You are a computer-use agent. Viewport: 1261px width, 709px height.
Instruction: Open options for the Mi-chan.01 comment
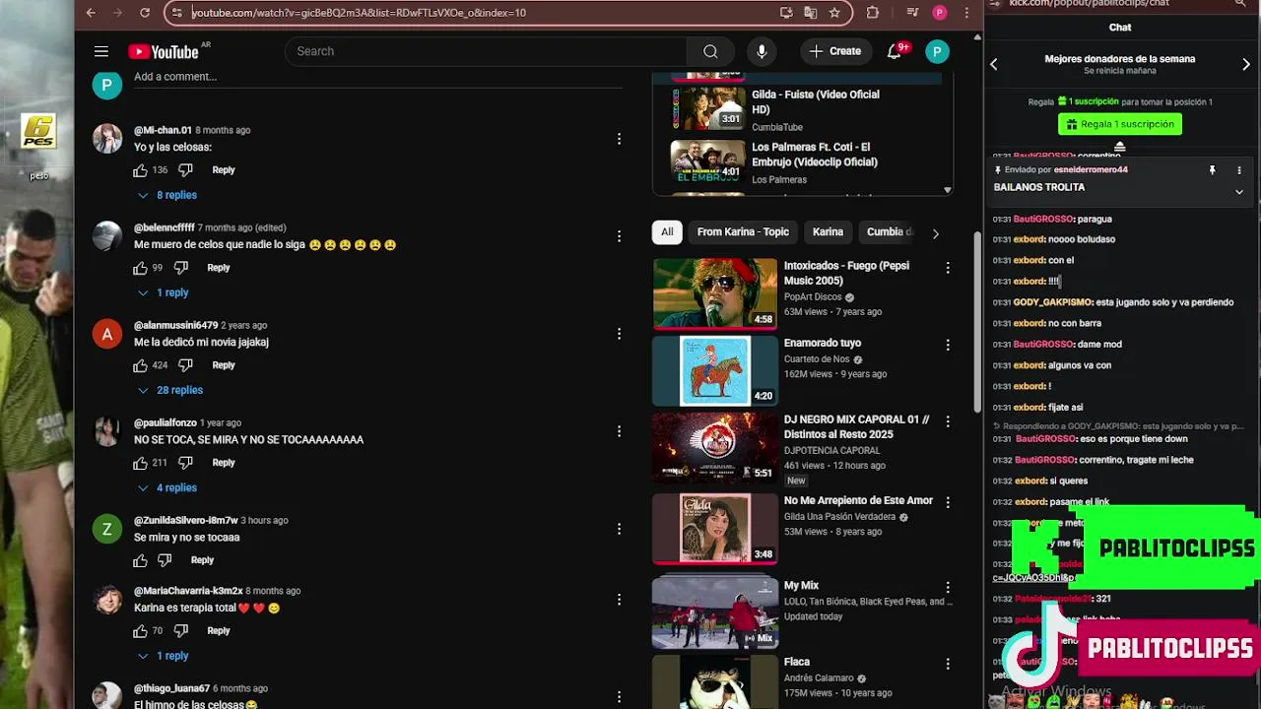tap(619, 139)
